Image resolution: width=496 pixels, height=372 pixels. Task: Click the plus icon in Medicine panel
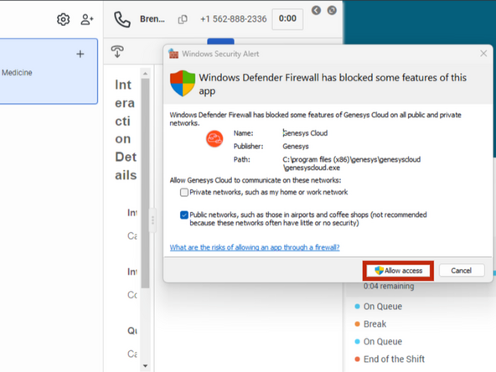coord(80,54)
